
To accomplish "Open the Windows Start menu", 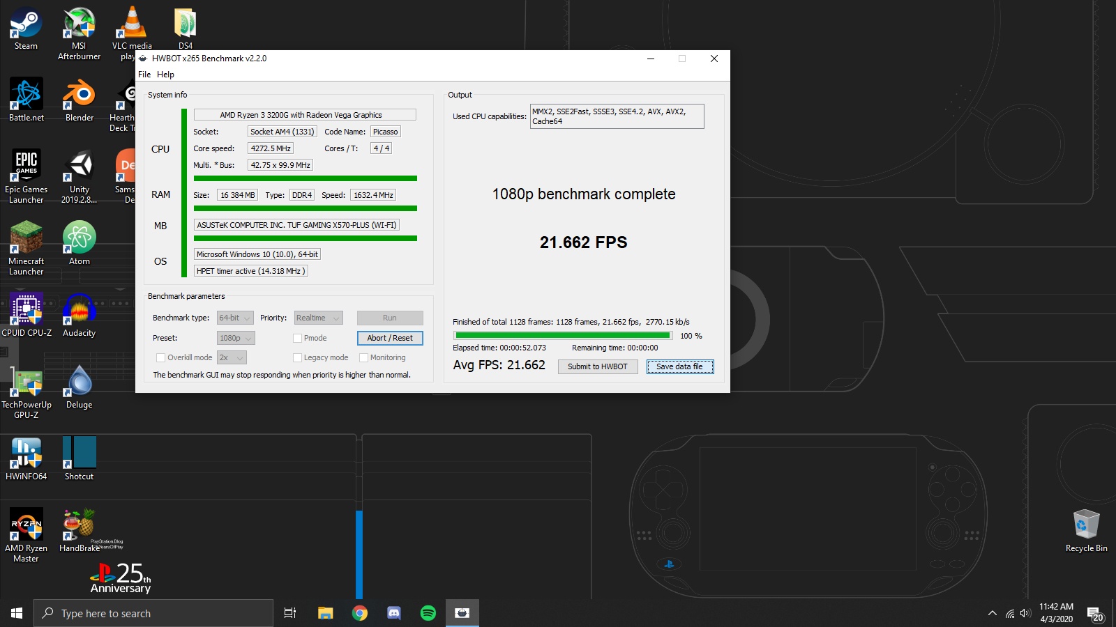I will (x=17, y=613).
